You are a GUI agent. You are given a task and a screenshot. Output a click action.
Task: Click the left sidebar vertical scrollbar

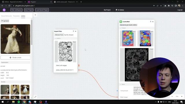(32, 32)
